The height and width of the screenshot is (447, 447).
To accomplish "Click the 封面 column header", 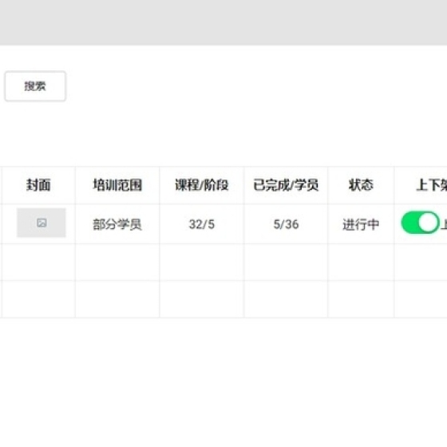I will (x=38, y=185).
